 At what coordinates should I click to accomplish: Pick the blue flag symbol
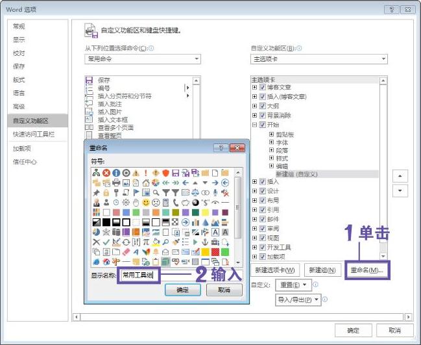(136, 192)
